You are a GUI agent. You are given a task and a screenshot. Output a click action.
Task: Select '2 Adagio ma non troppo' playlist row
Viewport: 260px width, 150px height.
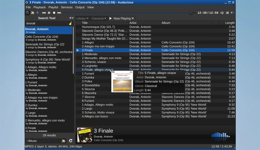pyautogui.click(x=156, y=46)
